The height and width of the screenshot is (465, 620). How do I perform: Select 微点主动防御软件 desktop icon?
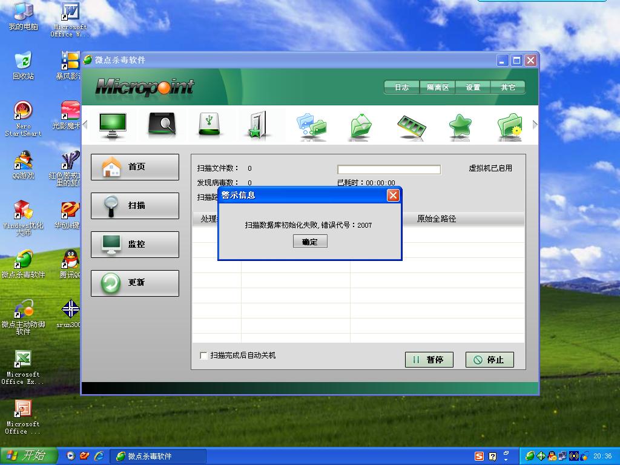pos(24,317)
